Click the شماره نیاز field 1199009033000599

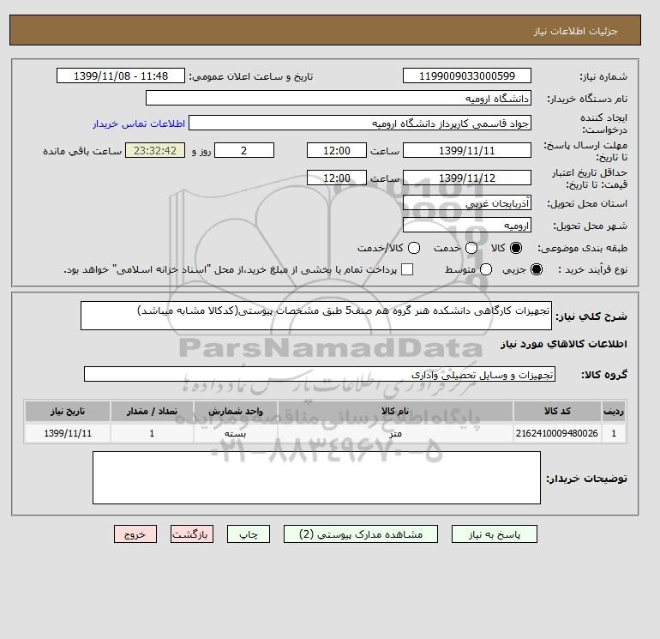467,75
